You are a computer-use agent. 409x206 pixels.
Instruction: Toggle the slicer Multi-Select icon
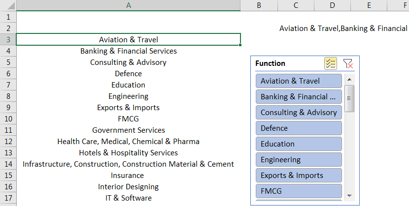tap(330, 63)
